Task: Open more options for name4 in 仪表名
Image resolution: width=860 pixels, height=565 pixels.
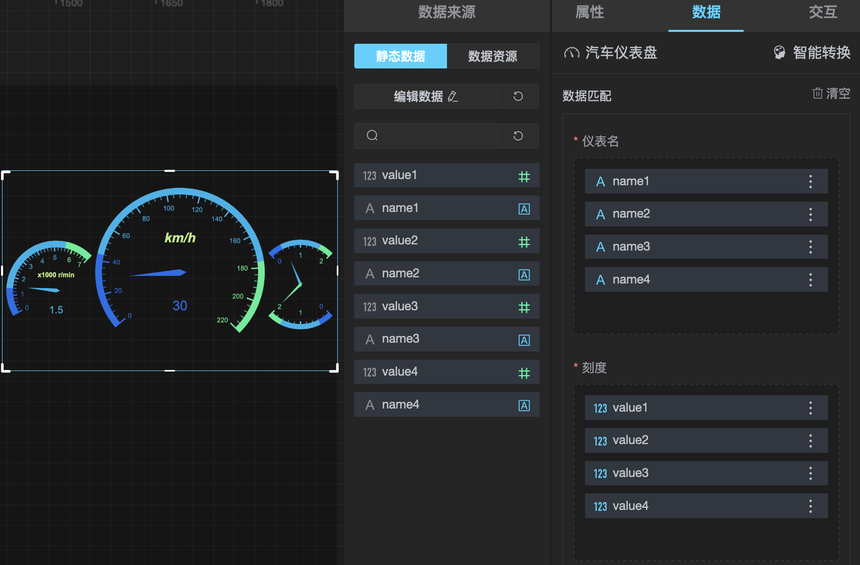Action: [811, 279]
